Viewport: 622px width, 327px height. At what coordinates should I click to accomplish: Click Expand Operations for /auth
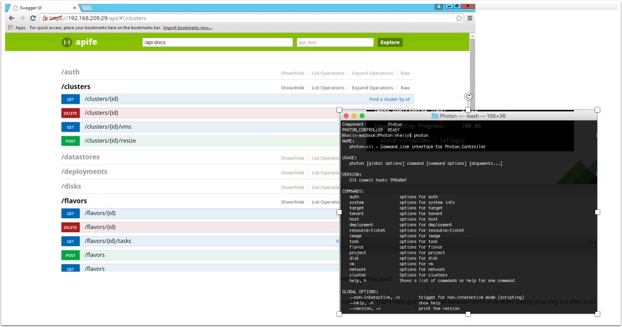coord(372,73)
